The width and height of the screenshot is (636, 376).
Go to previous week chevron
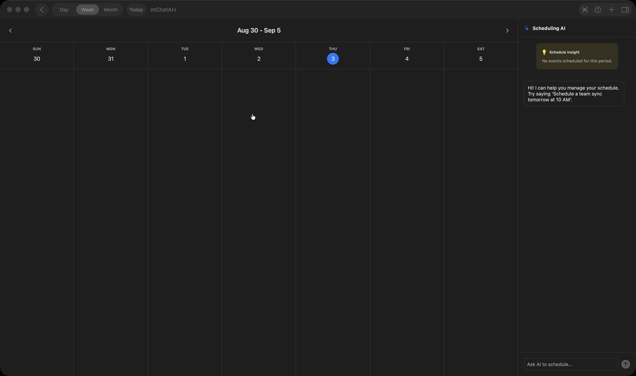pos(10,31)
